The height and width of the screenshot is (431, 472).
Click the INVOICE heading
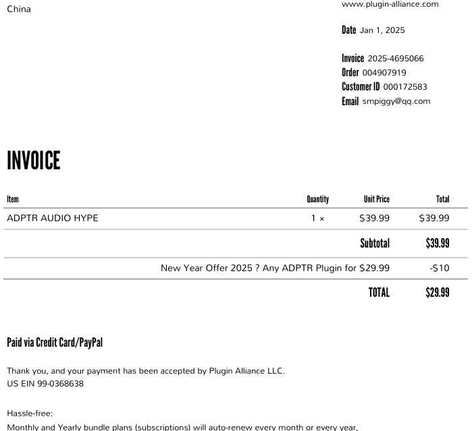point(34,161)
